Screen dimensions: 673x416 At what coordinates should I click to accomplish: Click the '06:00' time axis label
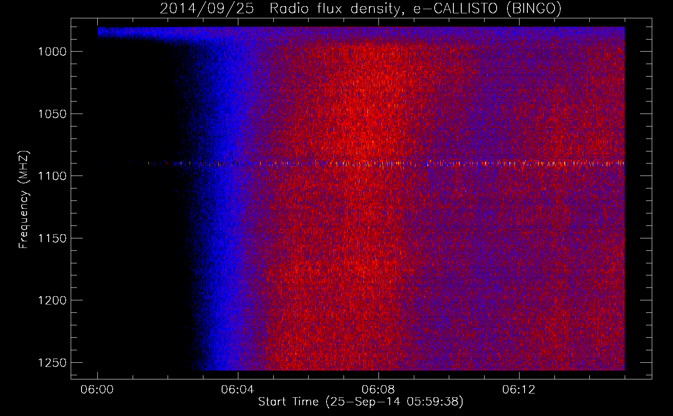coord(97,390)
